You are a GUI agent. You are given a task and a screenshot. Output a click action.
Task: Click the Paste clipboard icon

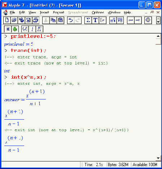60,20
